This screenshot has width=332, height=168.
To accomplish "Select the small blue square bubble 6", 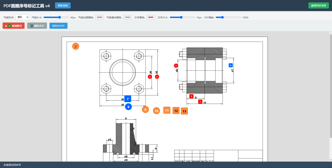I will (x=231, y=65).
